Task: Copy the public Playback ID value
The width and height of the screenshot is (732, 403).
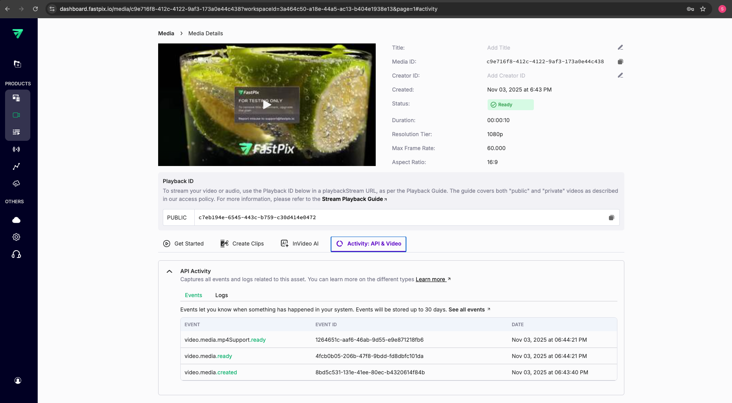Action: coord(611,218)
